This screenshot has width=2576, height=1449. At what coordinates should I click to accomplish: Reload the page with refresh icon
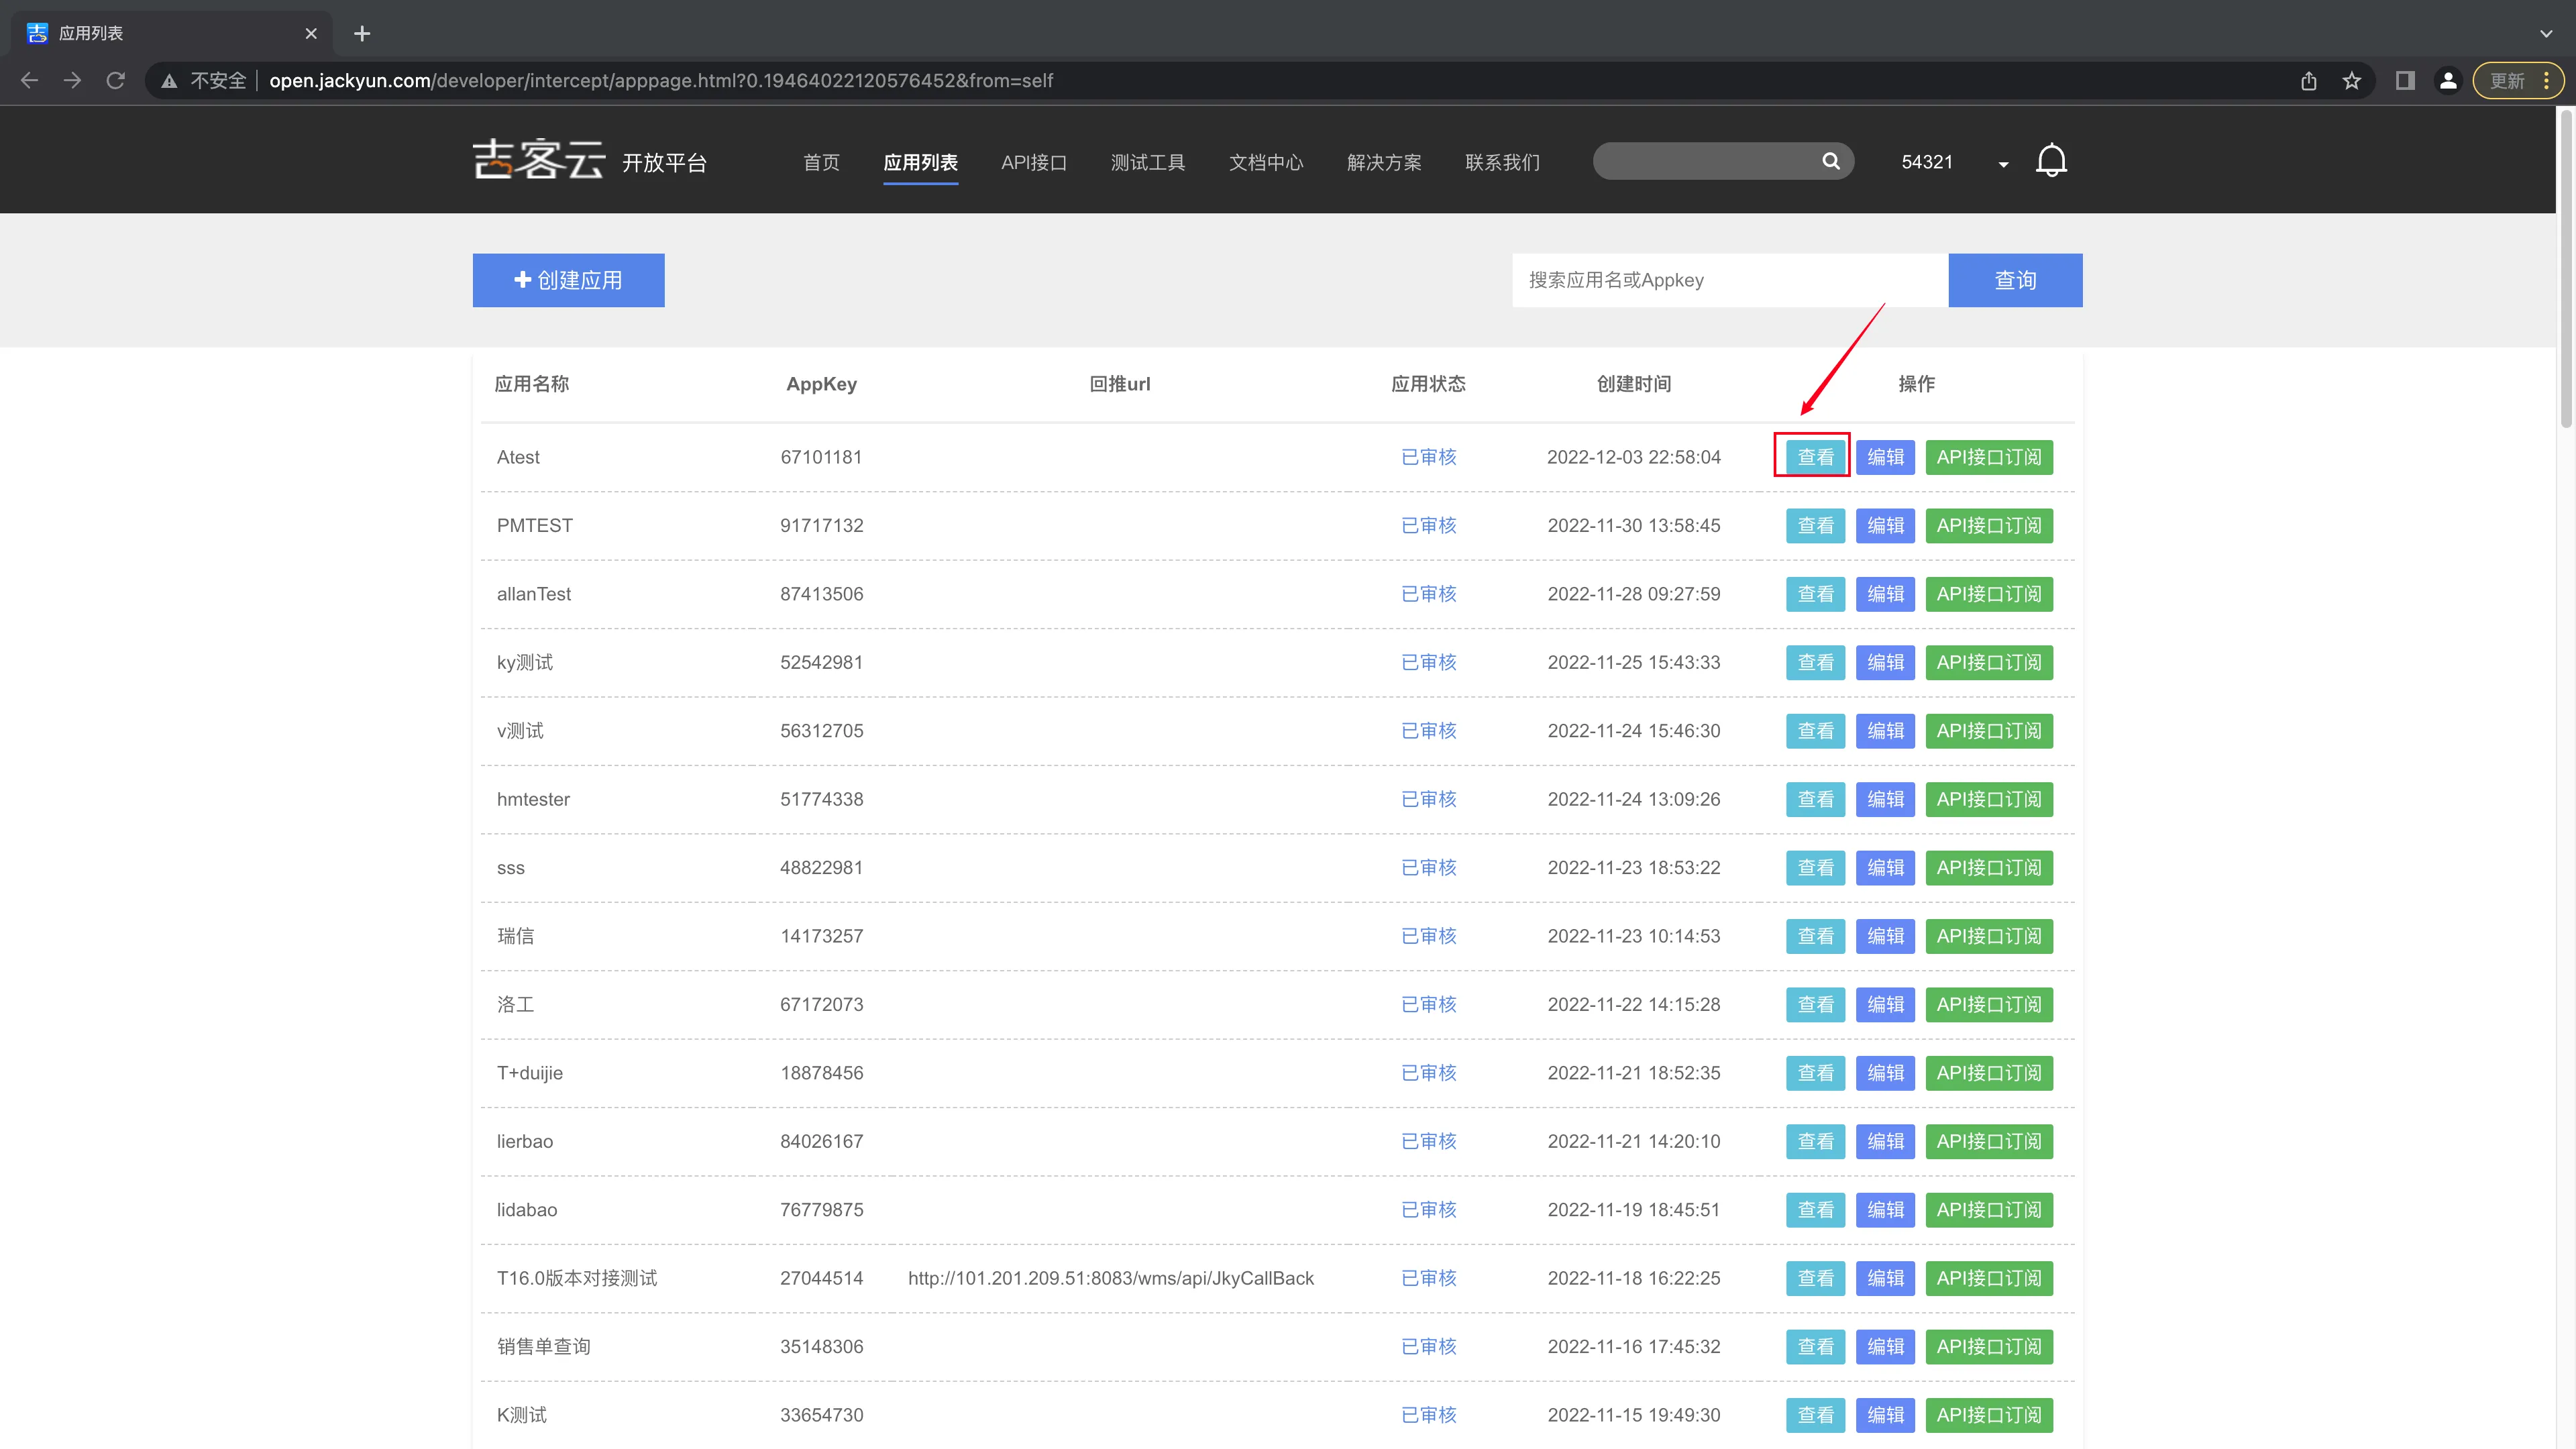tap(116, 80)
